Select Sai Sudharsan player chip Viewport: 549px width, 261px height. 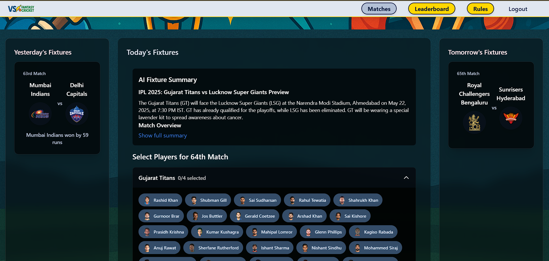(x=257, y=200)
